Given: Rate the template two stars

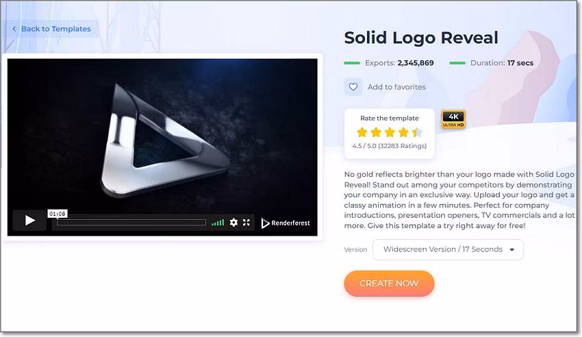Looking at the screenshot, I should click(x=376, y=132).
